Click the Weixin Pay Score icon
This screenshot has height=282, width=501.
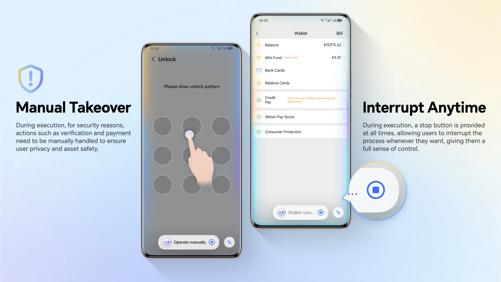[259, 117]
